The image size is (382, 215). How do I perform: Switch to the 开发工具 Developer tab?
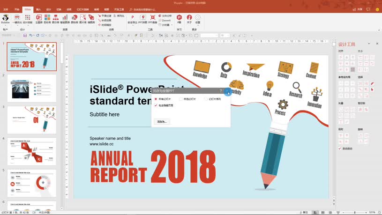click(x=119, y=9)
